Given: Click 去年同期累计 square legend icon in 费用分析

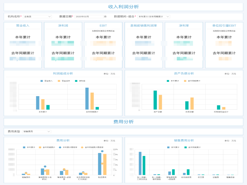Looking at the screenshot, I should click(x=40, y=147).
